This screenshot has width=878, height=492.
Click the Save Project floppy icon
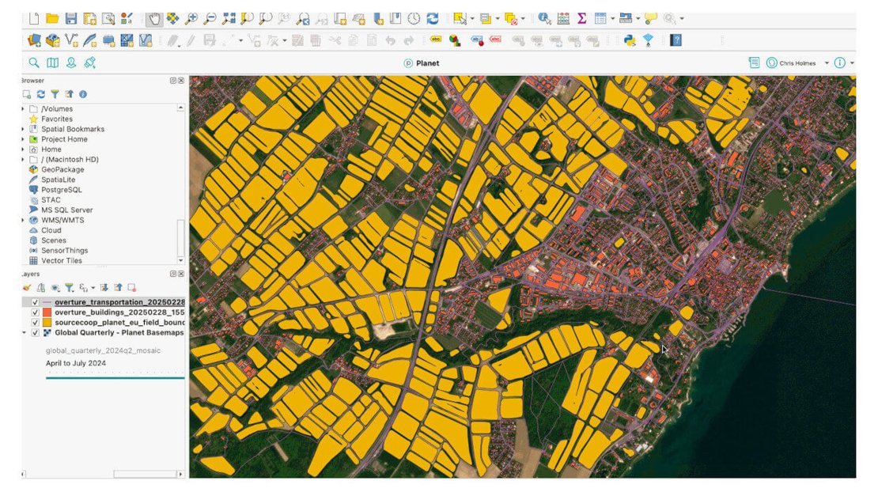[71, 18]
